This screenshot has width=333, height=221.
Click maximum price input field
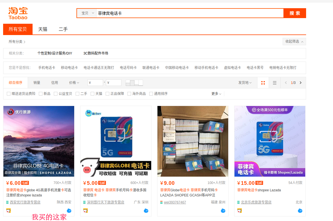point(114,83)
